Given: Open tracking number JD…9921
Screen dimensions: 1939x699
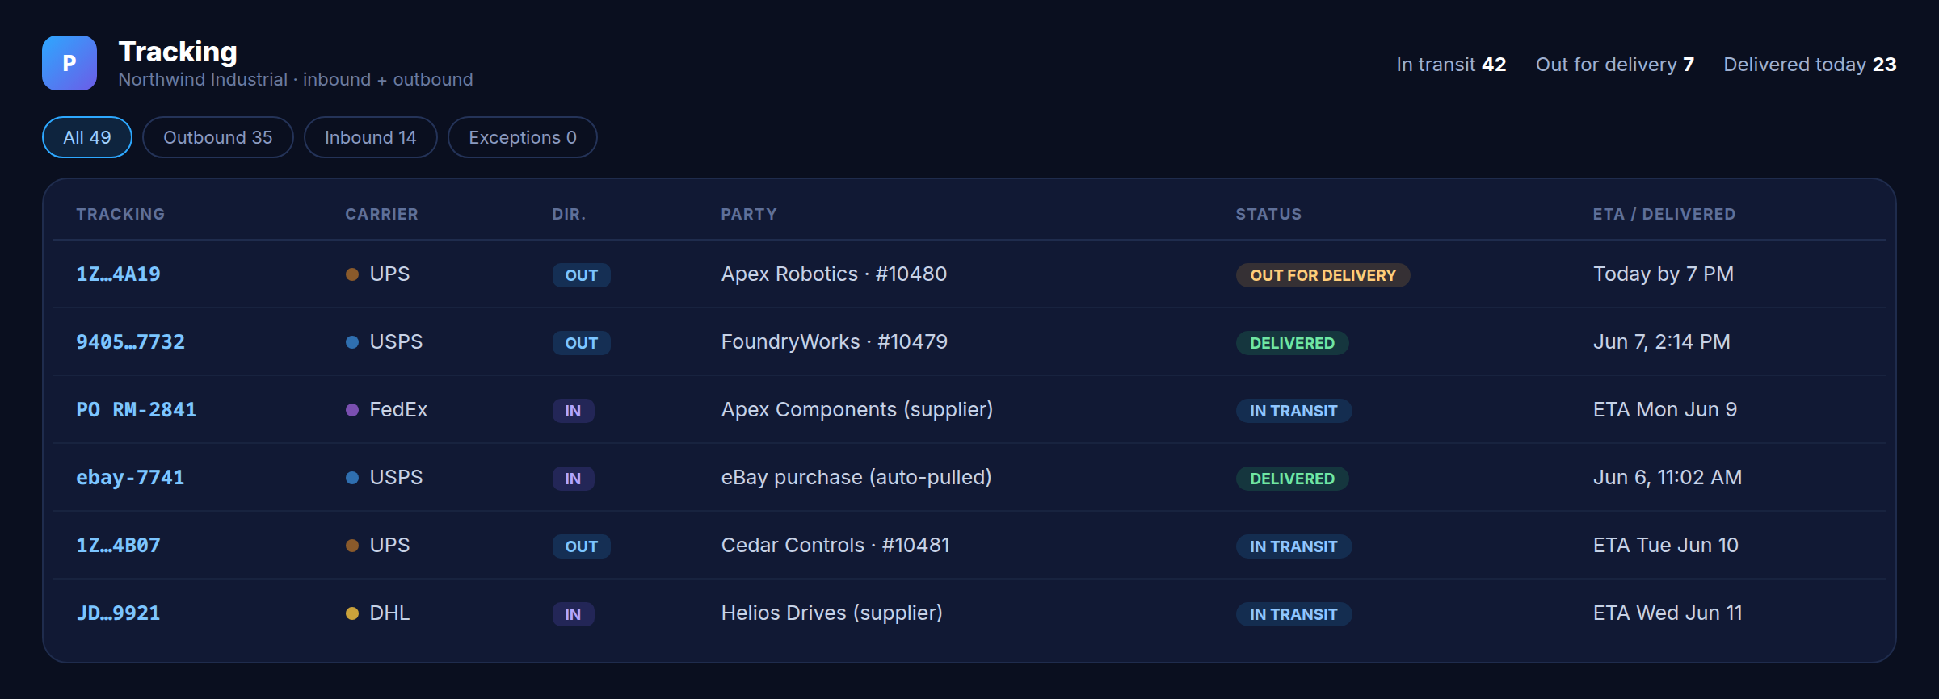Looking at the screenshot, I should [x=118, y=613].
